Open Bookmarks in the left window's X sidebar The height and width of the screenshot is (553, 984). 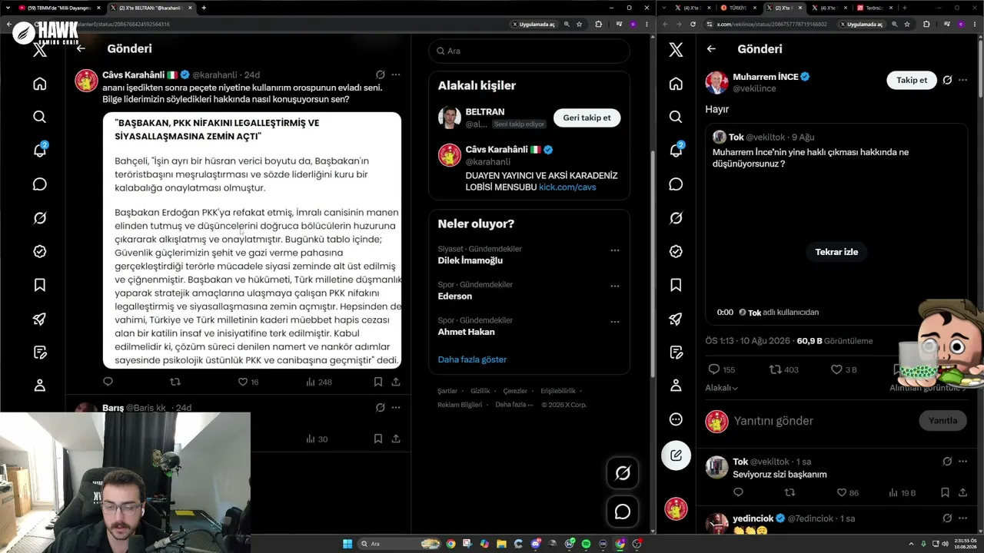point(40,285)
